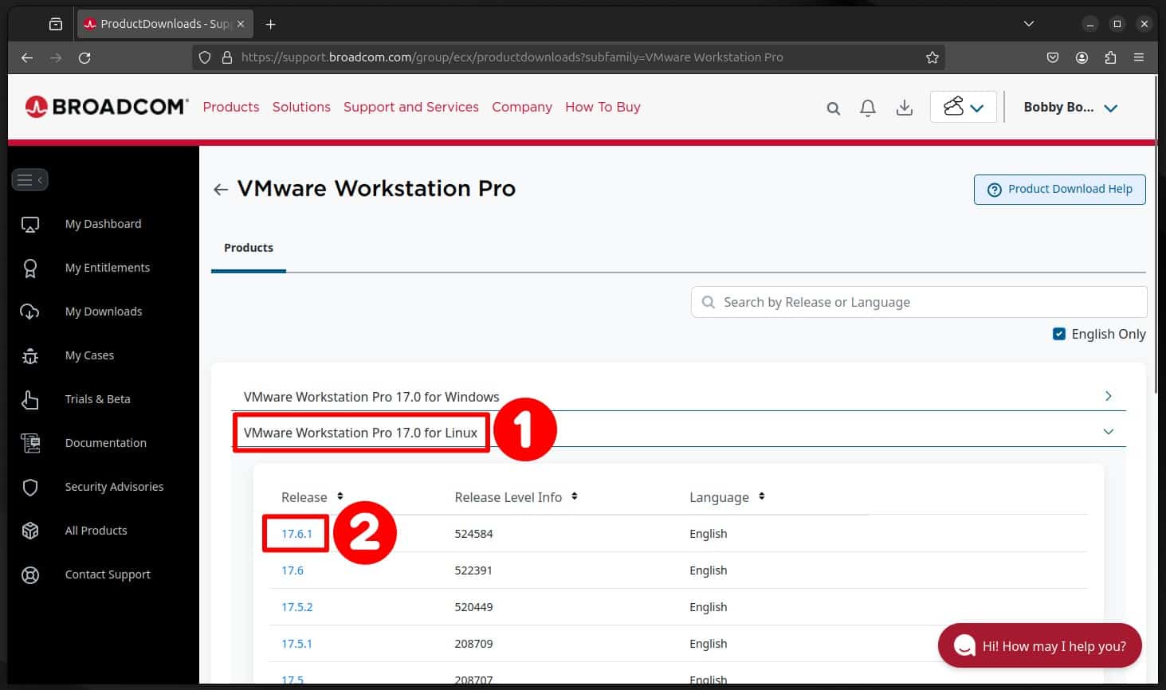This screenshot has height=690, width=1166.
Task: Click the downloads icon in the top bar
Action: point(904,107)
